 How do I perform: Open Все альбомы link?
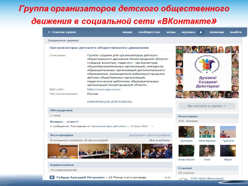160,140
